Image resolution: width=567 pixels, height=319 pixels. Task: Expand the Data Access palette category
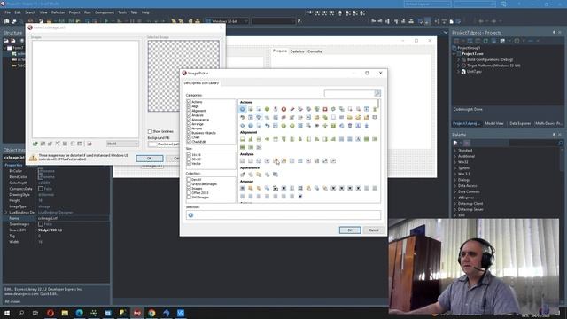tap(454, 185)
